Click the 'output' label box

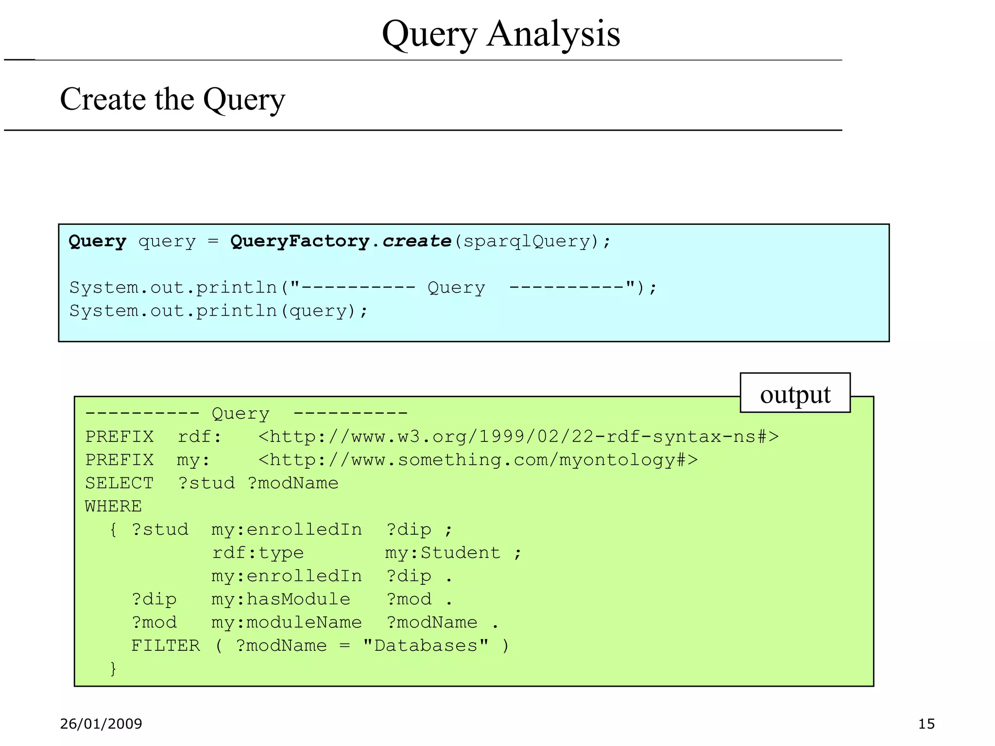pyautogui.click(x=795, y=393)
